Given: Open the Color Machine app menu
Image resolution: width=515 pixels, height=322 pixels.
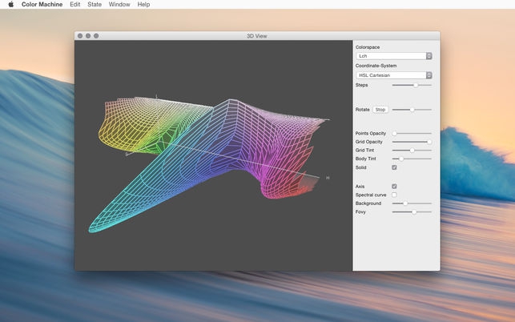Looking at the screenshot, I should [42, 5].
